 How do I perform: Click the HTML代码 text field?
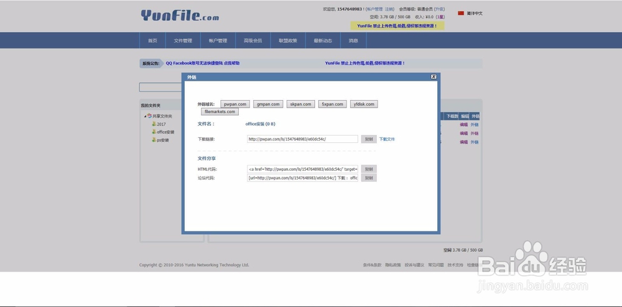(x=302, y=169)
